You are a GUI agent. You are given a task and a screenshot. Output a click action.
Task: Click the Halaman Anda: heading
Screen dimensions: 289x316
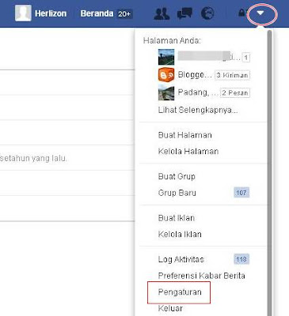[x=172, y=40]
